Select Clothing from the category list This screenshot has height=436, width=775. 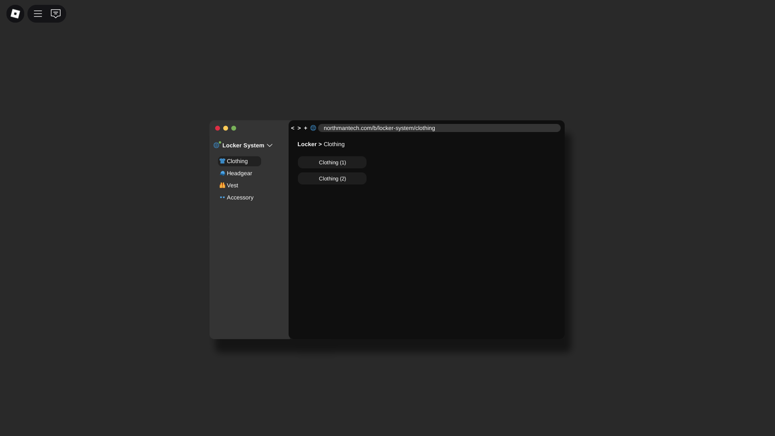click(x=238, y=161)
